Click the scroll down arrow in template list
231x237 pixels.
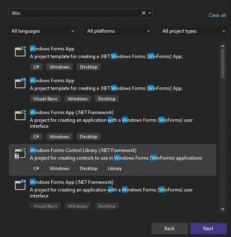[x=223, y=209]
